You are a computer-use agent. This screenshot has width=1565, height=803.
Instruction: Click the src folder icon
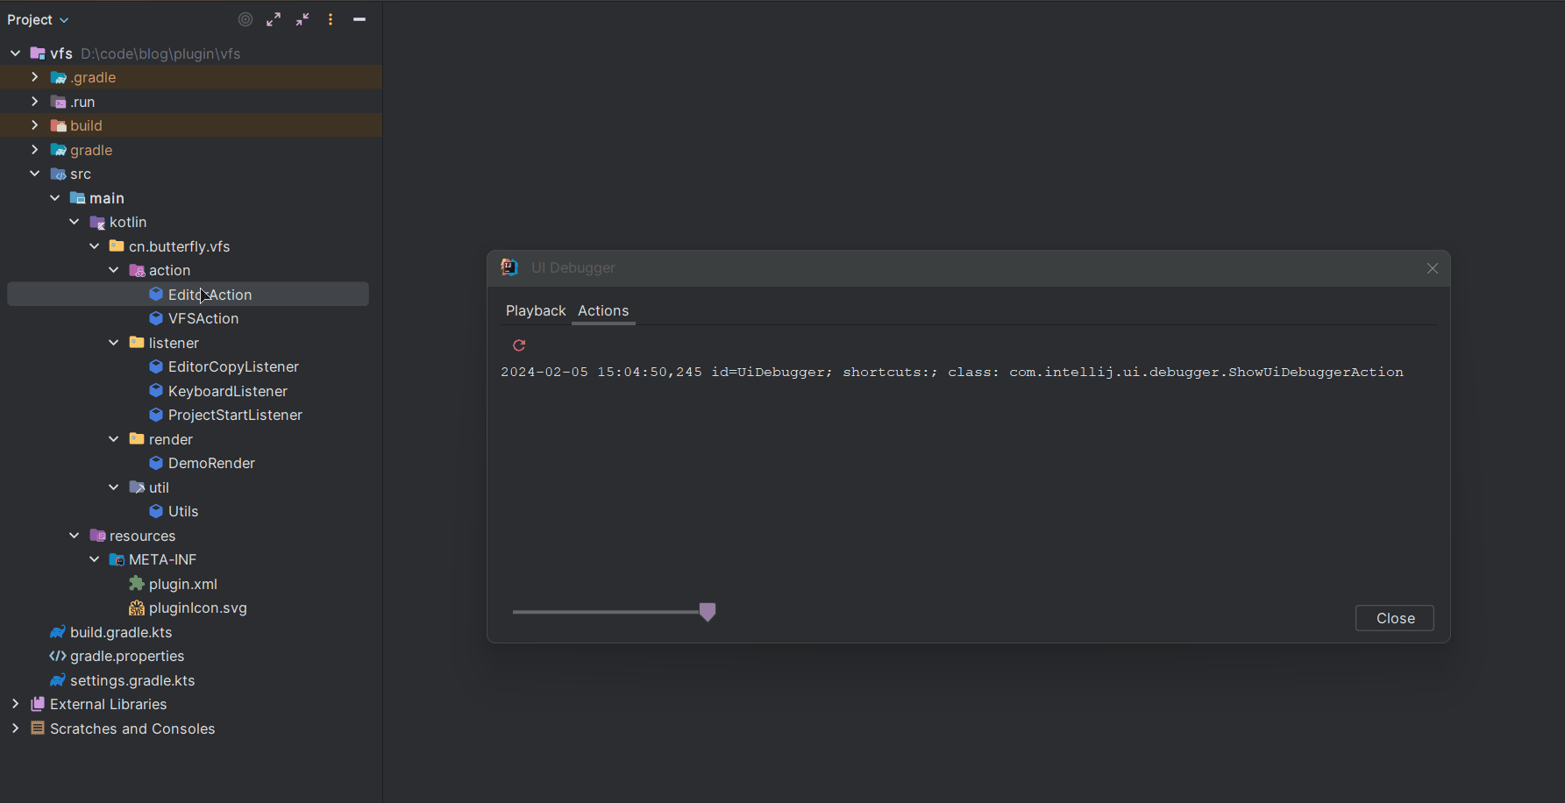tap(59, 174)
